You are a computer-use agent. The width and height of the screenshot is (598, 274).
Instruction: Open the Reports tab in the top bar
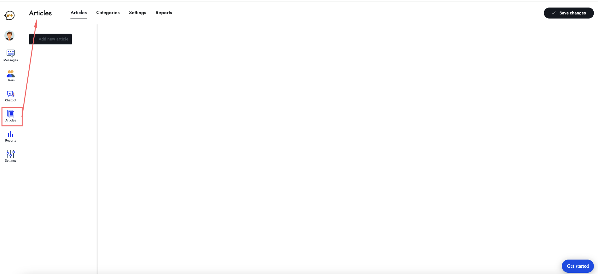pyautogui.click(x=164, y=13)
